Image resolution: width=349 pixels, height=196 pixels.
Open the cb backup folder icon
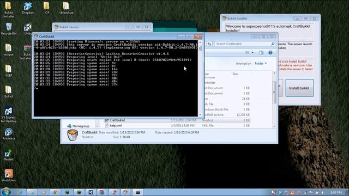pyautogui.click(x=66, y=8)
